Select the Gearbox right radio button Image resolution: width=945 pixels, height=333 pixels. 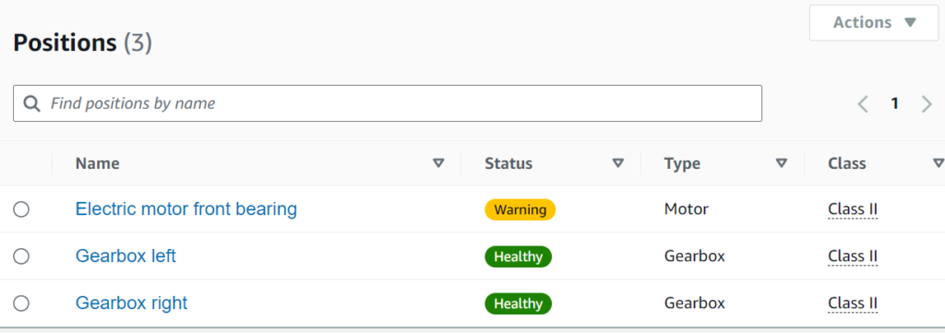(21, 303)
